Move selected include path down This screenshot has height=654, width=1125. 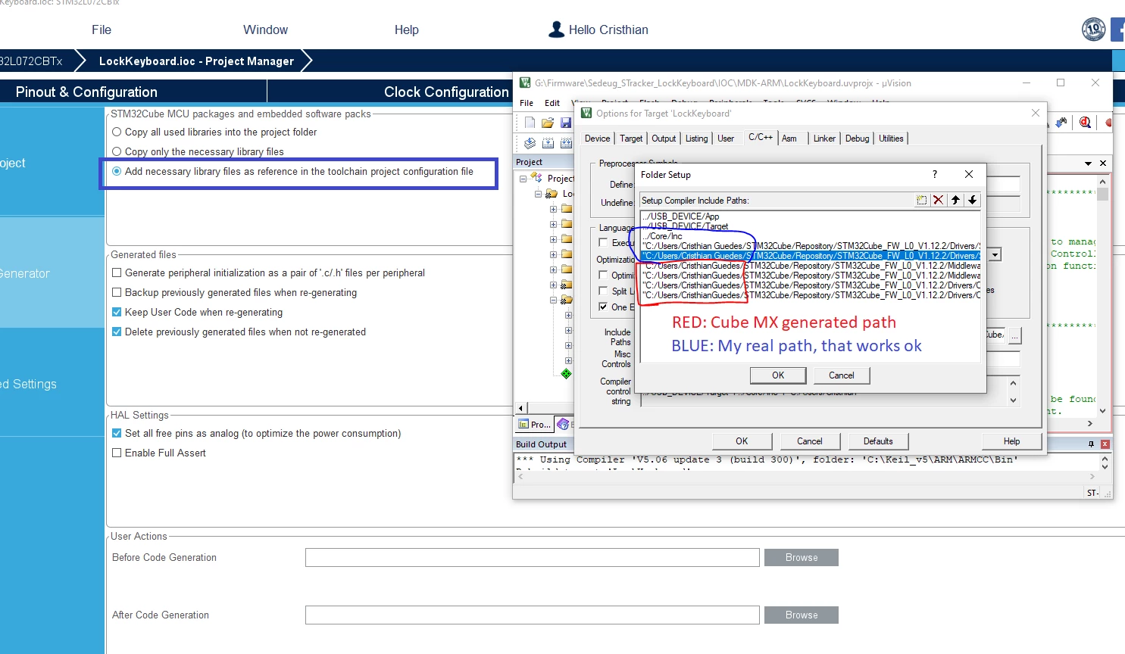tap(972, 200)
